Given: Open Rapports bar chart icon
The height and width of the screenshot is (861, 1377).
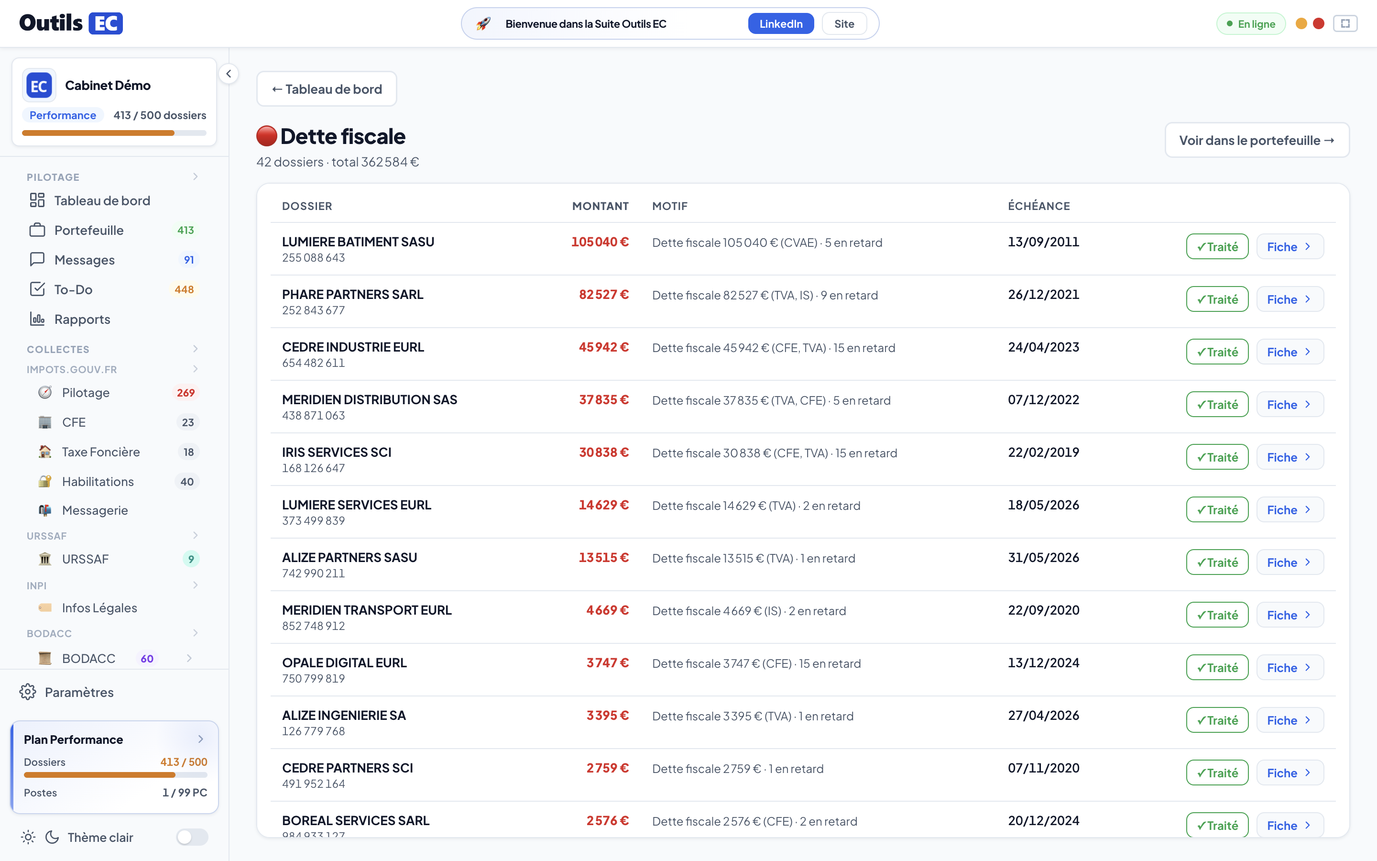Looking at the screenshot, I should (37, 319).
